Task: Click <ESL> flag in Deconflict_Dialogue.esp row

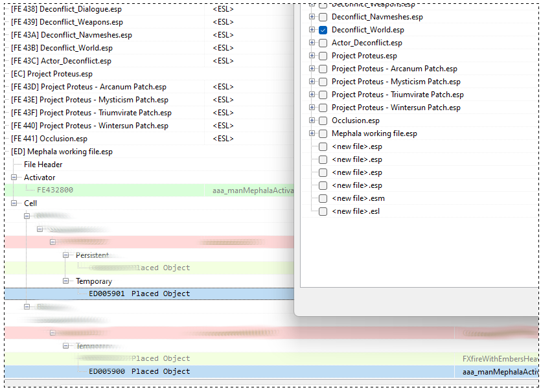Action: tap(224, 9)
